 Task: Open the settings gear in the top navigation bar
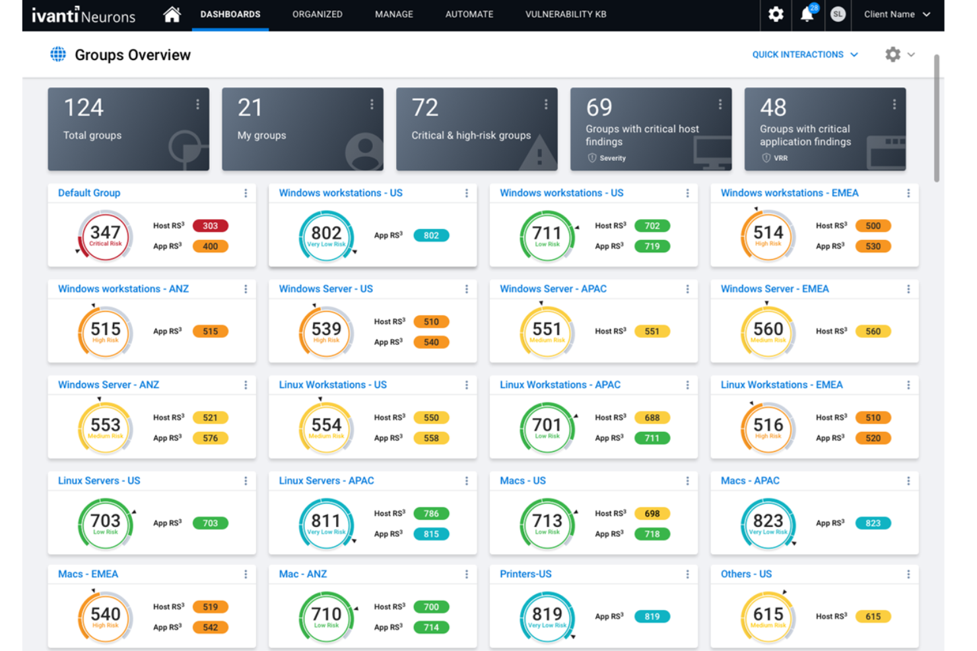click(x=775, y=14)
